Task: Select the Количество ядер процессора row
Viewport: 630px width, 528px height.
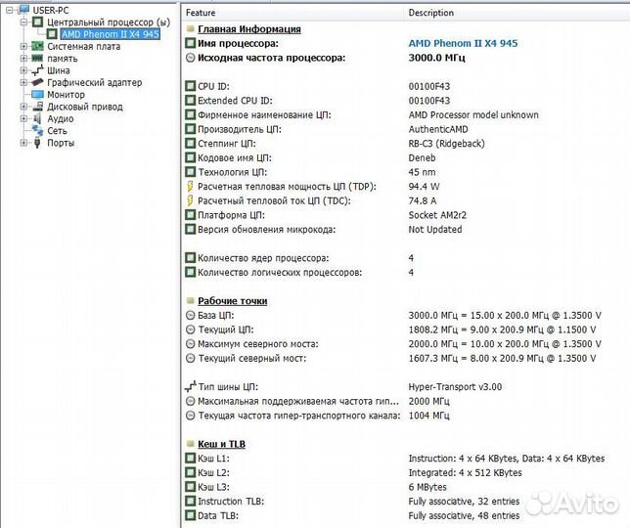Action: [406, 258]
